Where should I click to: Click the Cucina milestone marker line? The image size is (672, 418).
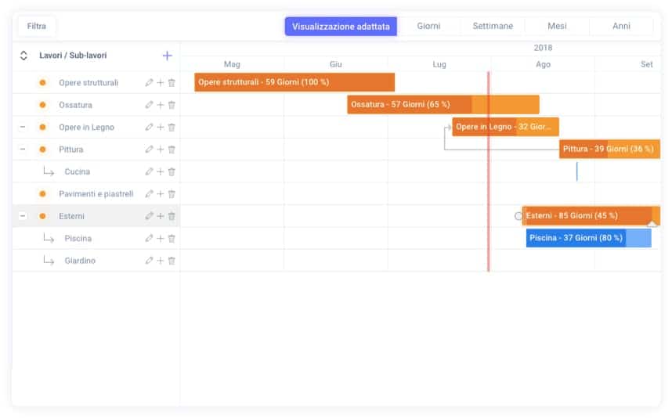pos(577,171)
